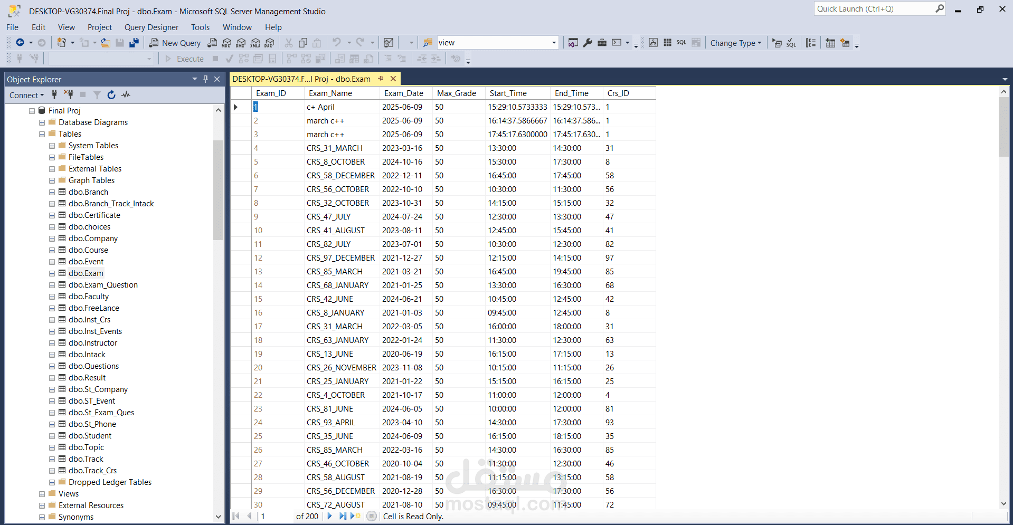Close the dbo.Exam document tab
Image resolution: width=1013 pixels, height=525 pixels.
[393, 79]
